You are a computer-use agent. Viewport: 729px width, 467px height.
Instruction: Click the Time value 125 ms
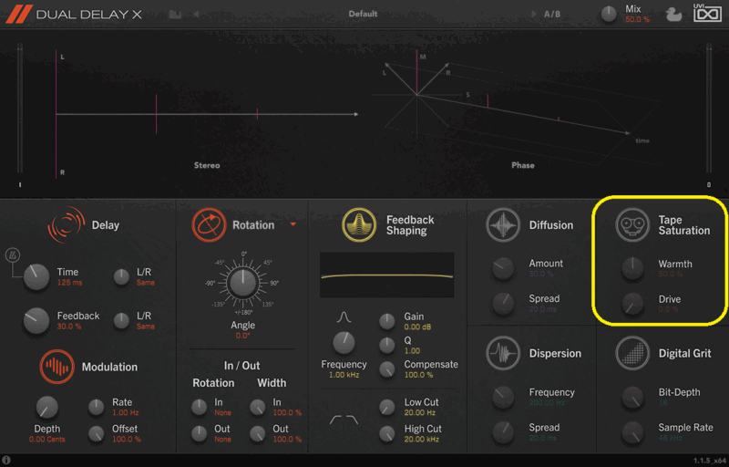[70, 283]
